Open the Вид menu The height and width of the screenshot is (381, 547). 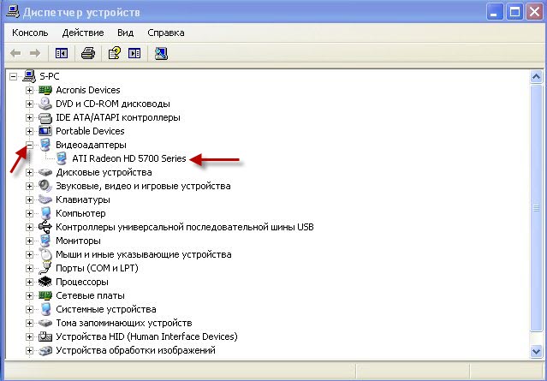(x=125, y=33)
